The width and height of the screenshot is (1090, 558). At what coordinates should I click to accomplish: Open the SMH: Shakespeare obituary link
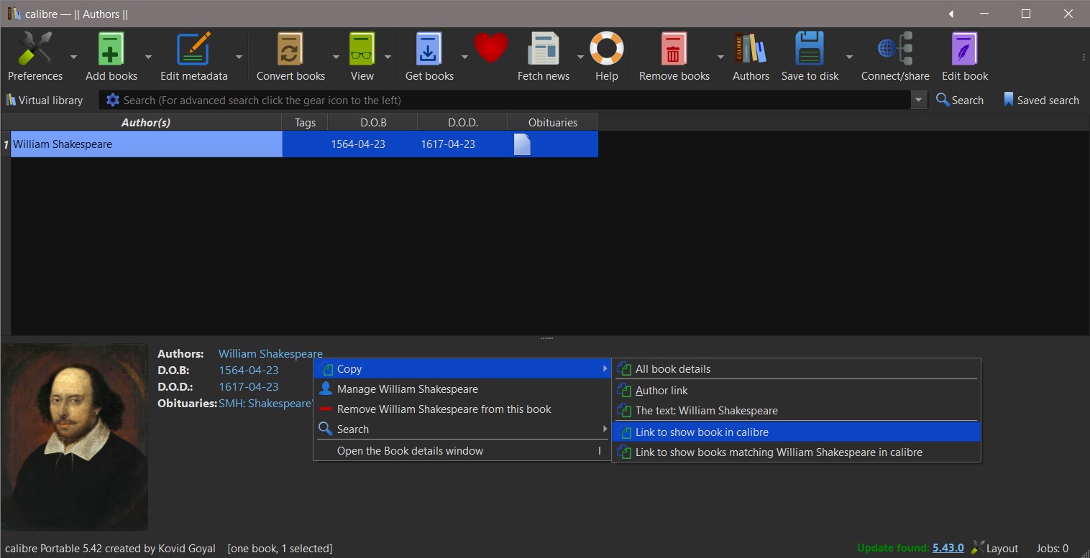click(x=265, y=404)
